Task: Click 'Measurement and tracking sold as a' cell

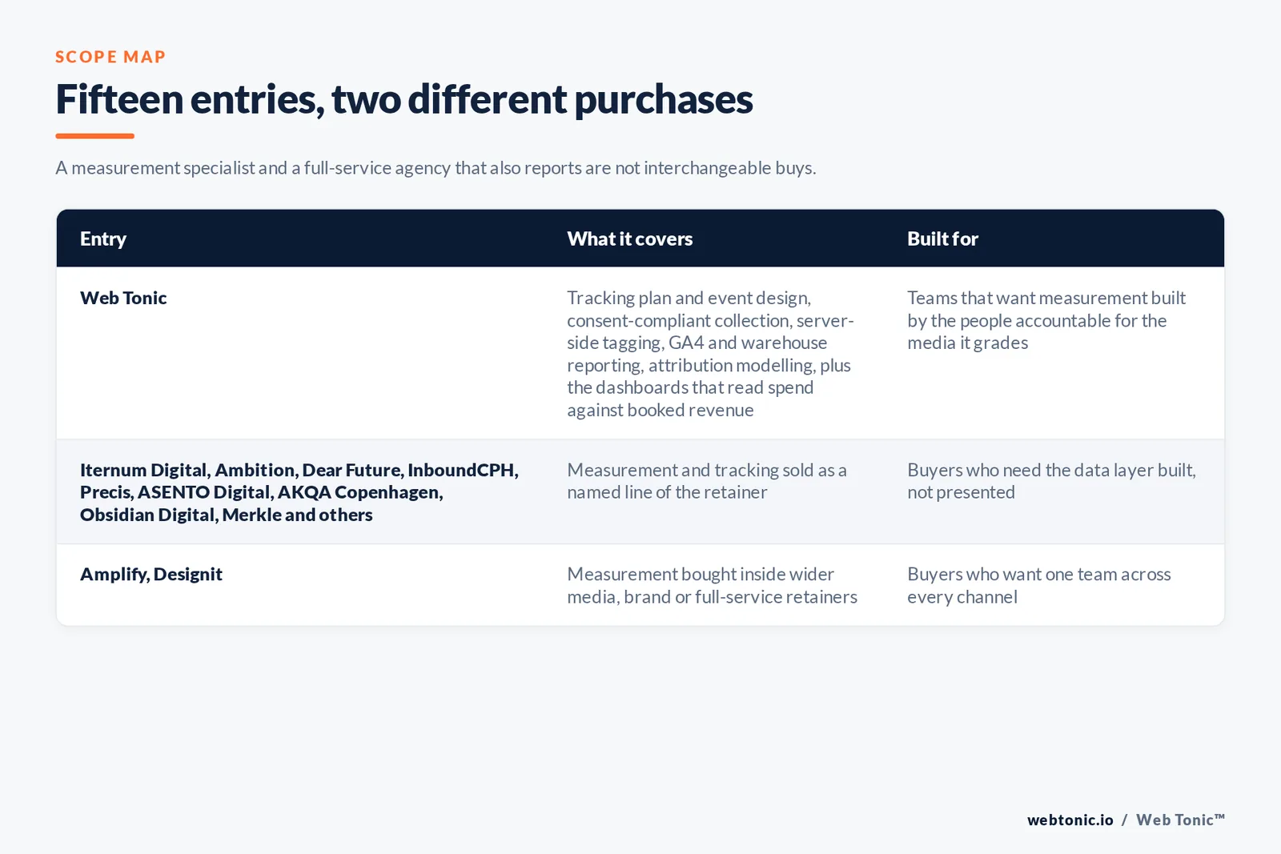Action: [x=707, y=481]
